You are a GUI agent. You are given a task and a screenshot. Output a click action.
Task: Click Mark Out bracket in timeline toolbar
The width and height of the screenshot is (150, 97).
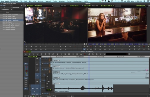click(57, 54)
